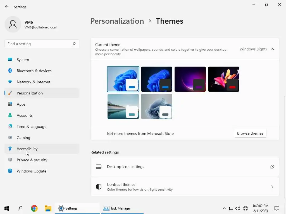The width and height of the screenshot is (286, 214).
Task: Open Contrast themes settings
Action: 185,187
